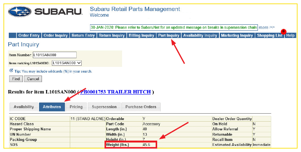Click the 'more >>' message link

tap(267, 27)
